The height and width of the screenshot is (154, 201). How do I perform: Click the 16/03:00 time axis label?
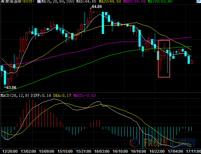[102, 151]
